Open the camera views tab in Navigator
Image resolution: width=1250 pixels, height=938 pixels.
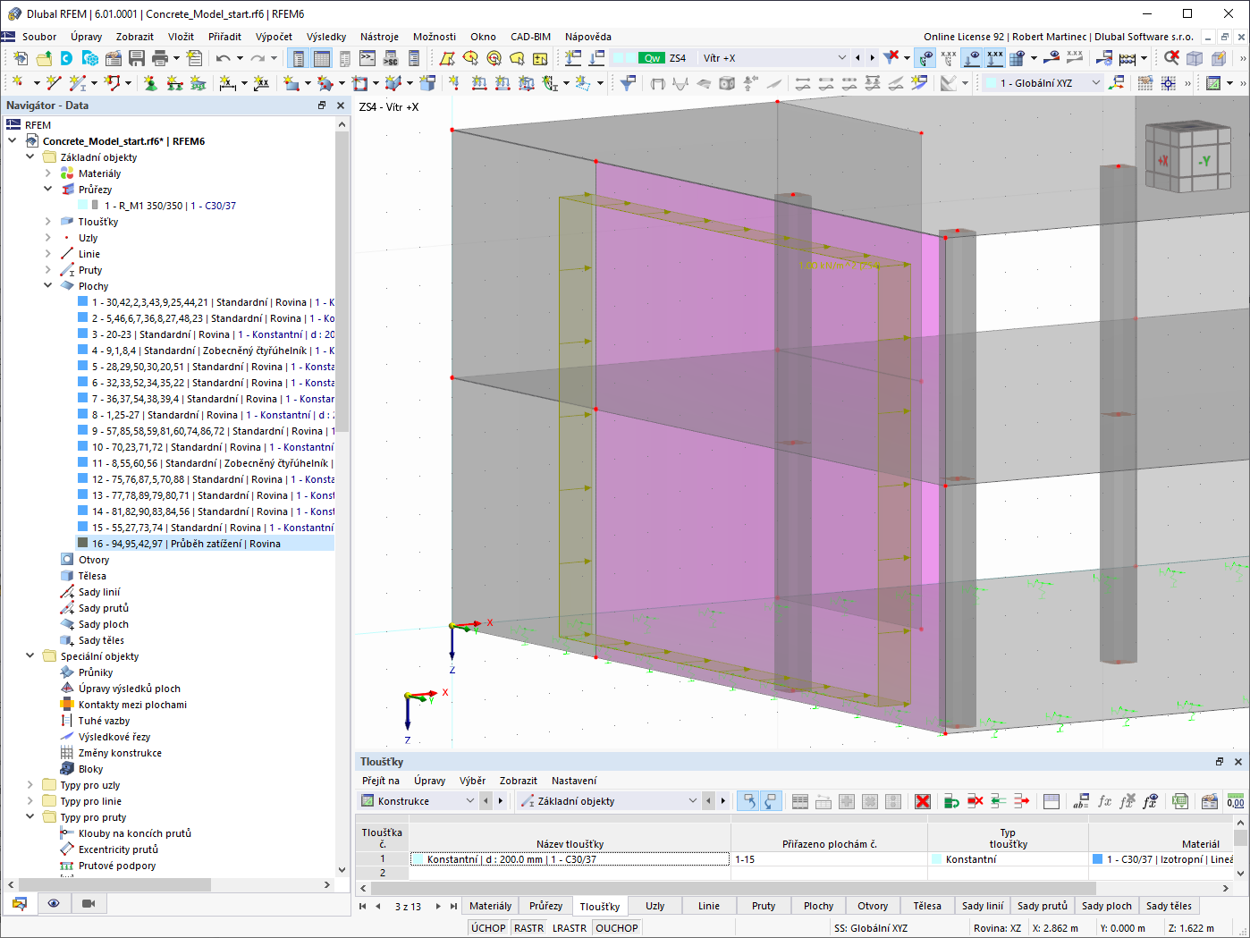point(88,903)
